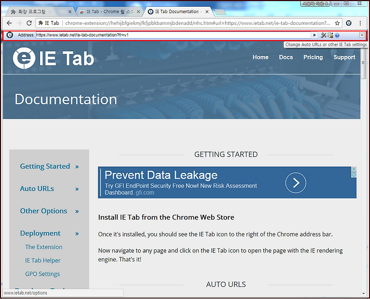Open Chrome's three-dot menu

[360, 23]
